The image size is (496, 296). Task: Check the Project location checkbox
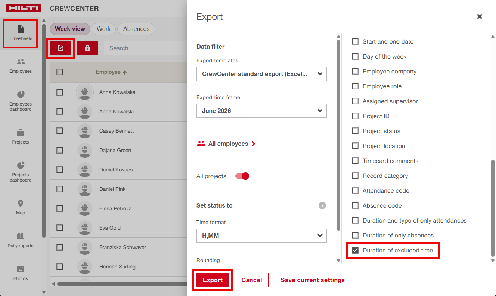(355, 146)
